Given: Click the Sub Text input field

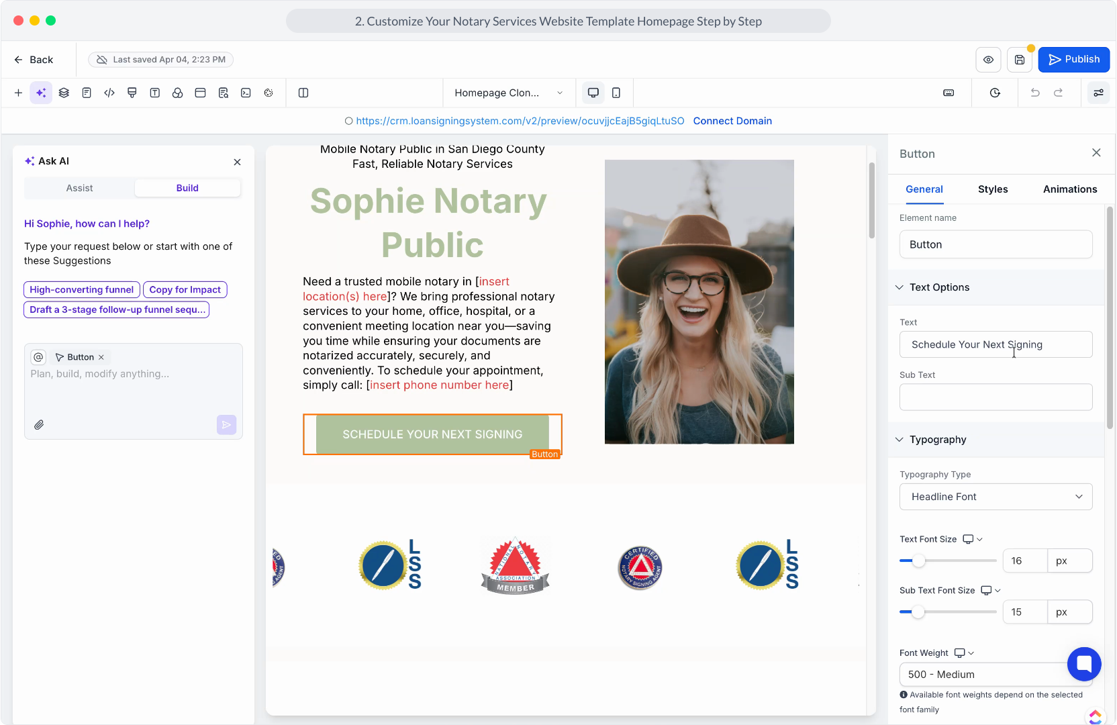Looking at the screenshot, I should 995,397.
